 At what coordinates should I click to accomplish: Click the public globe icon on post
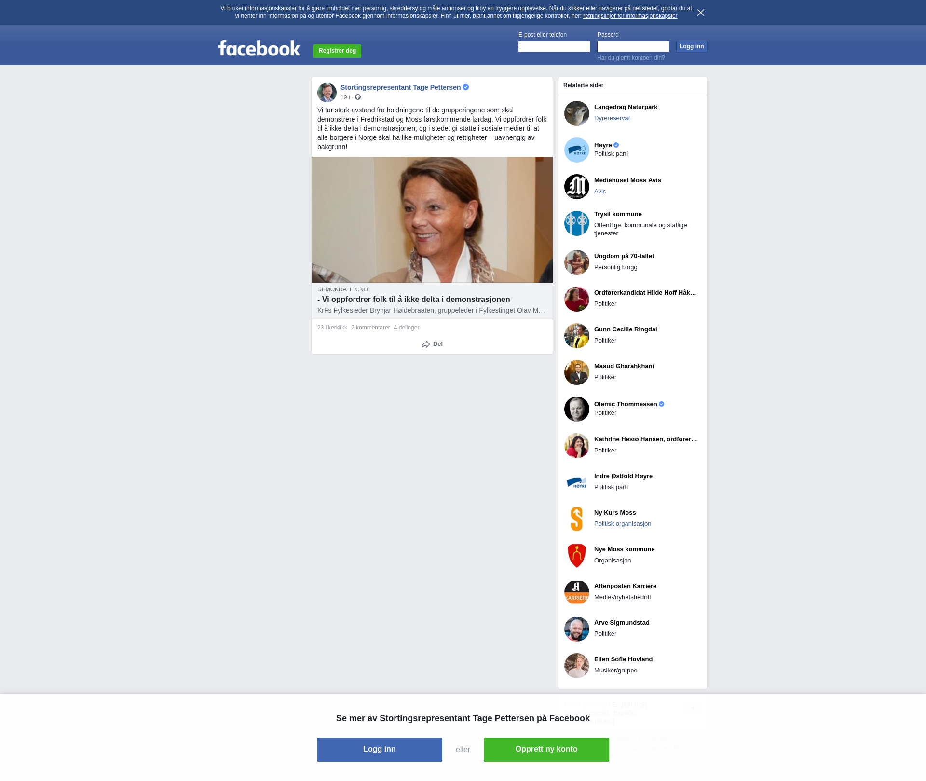(358, 97)
